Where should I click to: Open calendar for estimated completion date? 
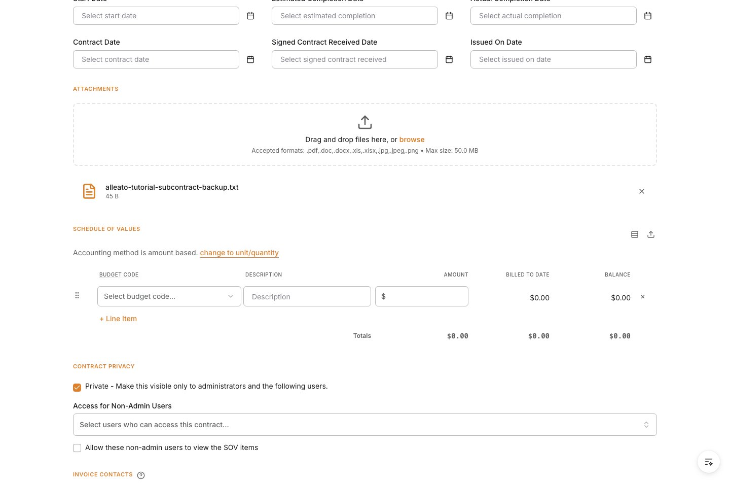(x=449, y=16)
